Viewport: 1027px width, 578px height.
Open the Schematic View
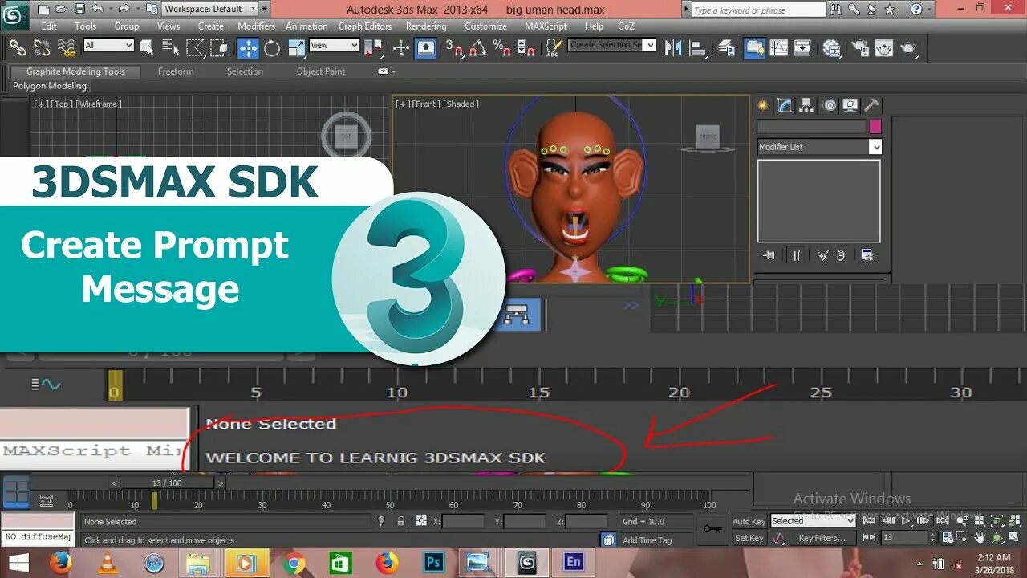[x=802, y=48]
